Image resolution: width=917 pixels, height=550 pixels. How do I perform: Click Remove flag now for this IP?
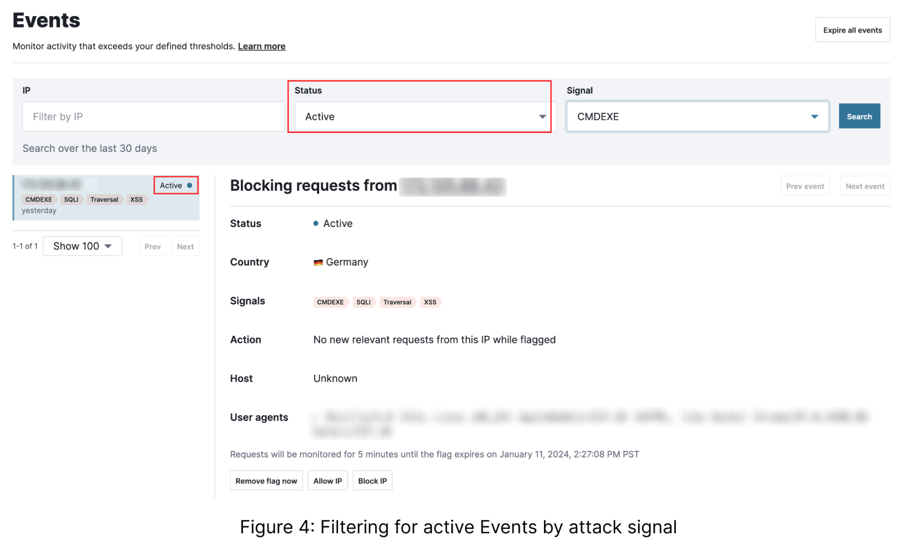pos(266,480)
